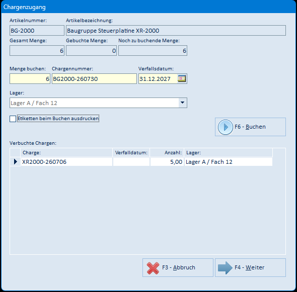297x292 pixels.
Task: Enable Etiketten beim Buchen ausdrucken checkbox
Action: coord(13,119)
